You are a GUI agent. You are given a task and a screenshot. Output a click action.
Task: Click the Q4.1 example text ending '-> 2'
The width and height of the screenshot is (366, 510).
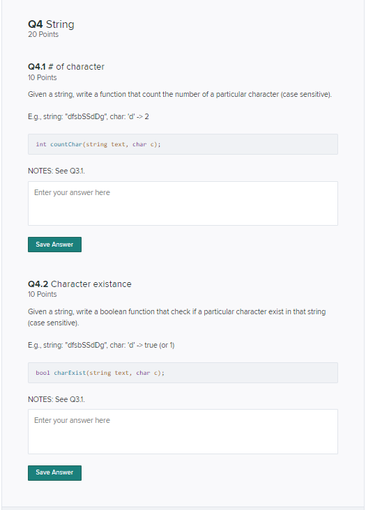(x=89, y=117)
